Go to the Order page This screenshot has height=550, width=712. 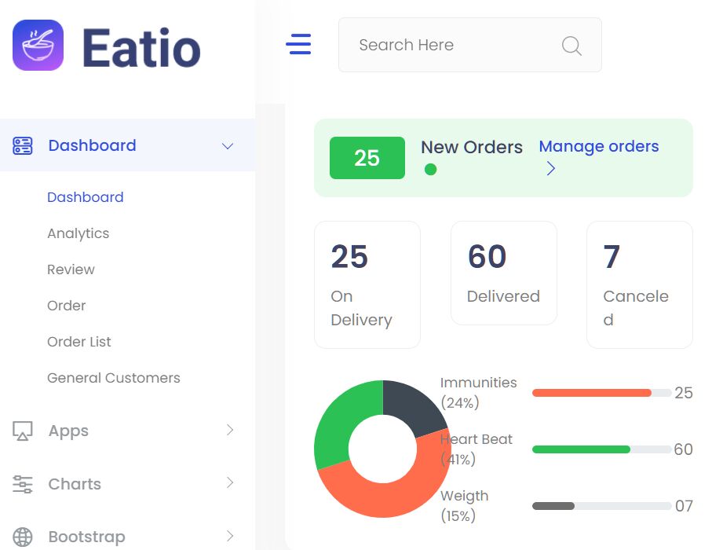(x=66, y=306)
